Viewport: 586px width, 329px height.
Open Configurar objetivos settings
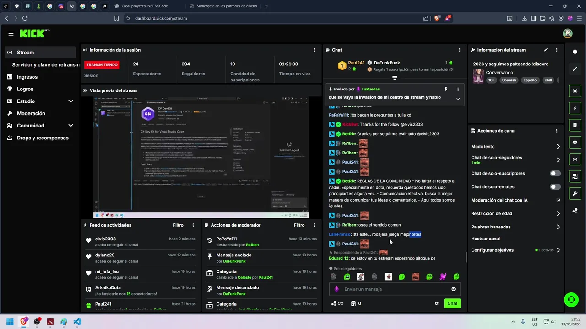(516, 250)
